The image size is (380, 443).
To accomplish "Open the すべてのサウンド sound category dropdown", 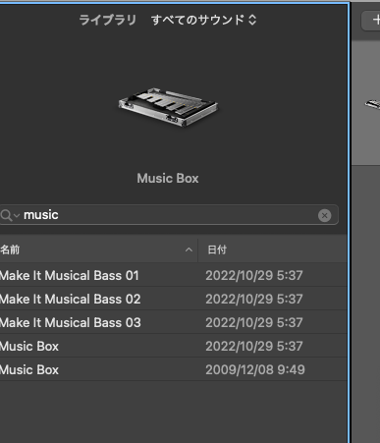I will coord(203,20).
